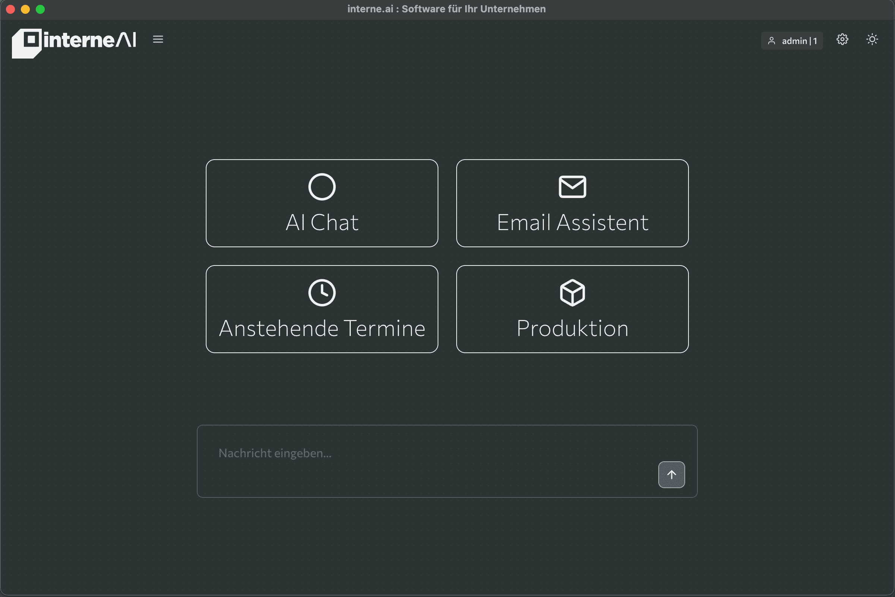
Task: Open settings via the gear icon
Action: 842,39
